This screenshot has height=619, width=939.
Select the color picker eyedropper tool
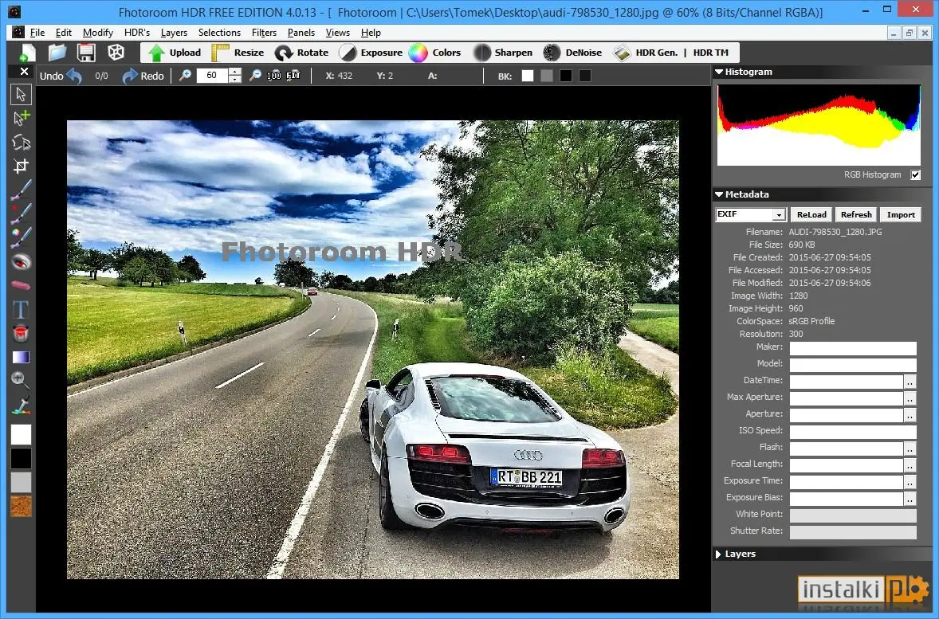point(21,405)
